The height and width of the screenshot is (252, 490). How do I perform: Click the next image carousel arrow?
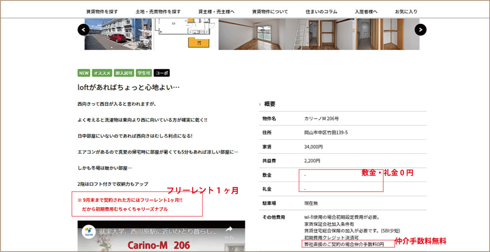420,29
